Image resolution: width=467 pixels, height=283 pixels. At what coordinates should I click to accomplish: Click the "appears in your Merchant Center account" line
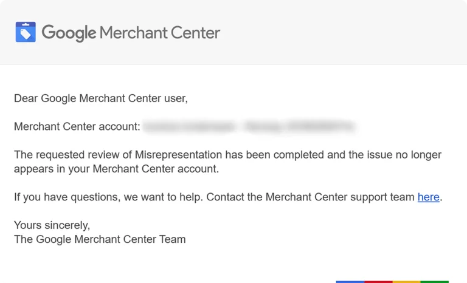click(116, 169)
